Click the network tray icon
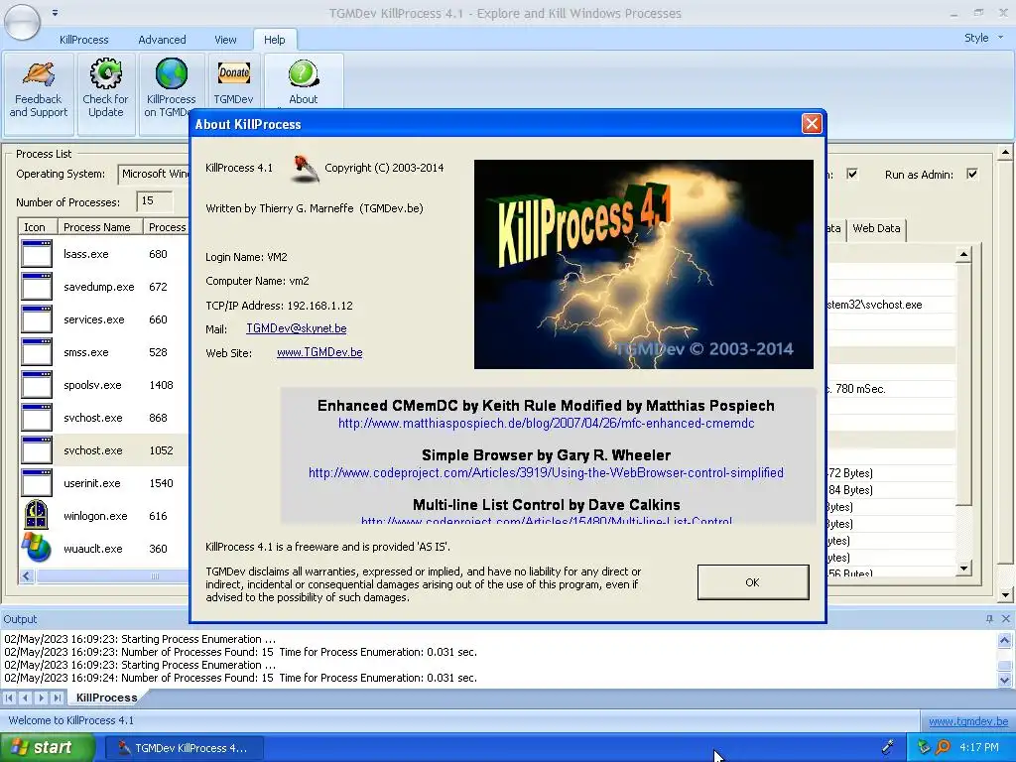This screenshot has width=1016, height=762. tap(924, 747)
